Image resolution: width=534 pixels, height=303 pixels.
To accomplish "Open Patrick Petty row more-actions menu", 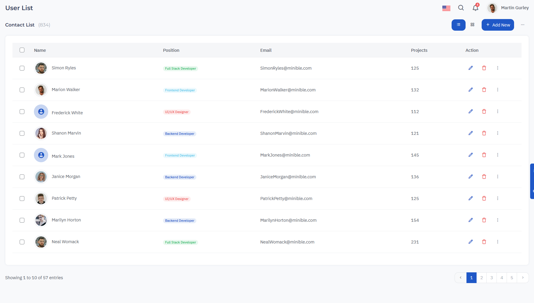I will pos(497,198).
